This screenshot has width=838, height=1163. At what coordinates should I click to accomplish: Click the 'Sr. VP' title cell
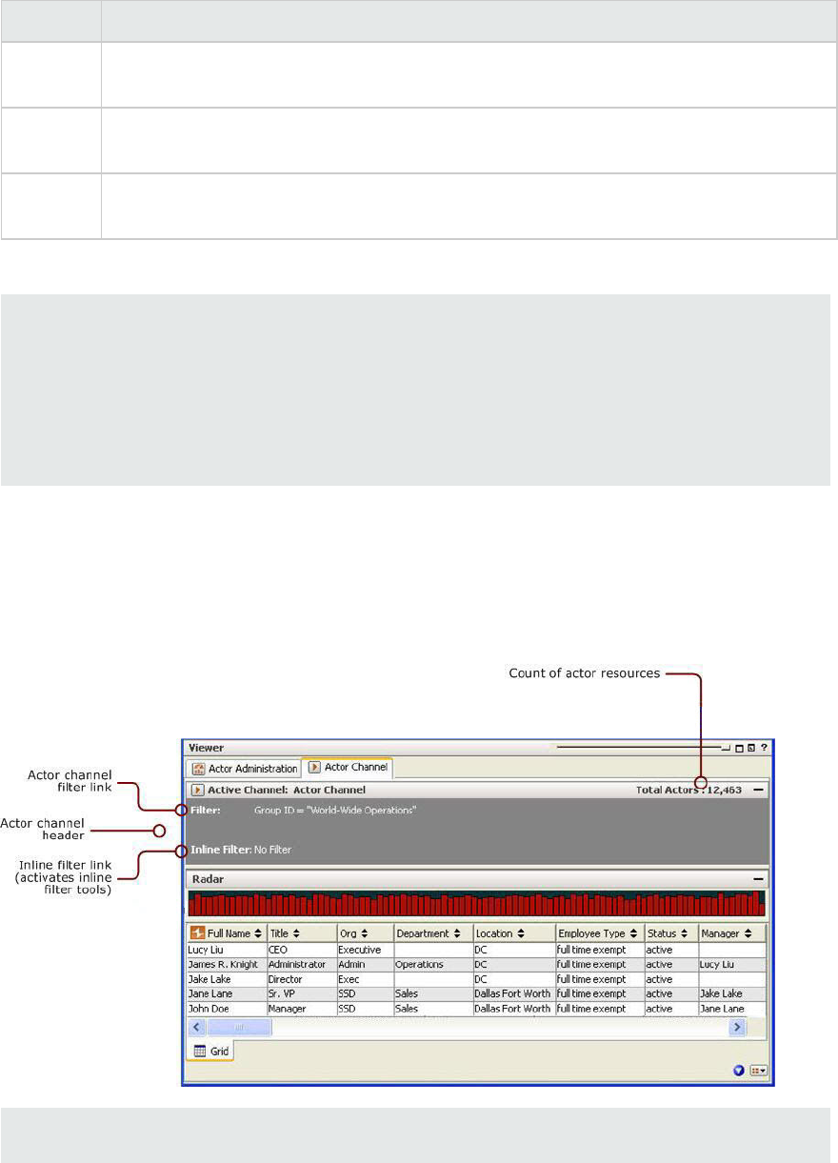pyautogui.click(x=301, y=993)
